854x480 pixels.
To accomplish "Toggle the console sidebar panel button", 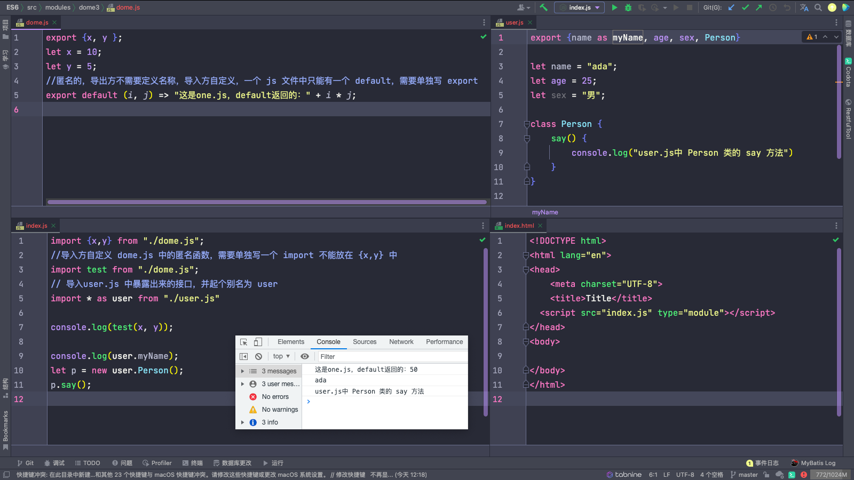I will [x=244, y=356].
